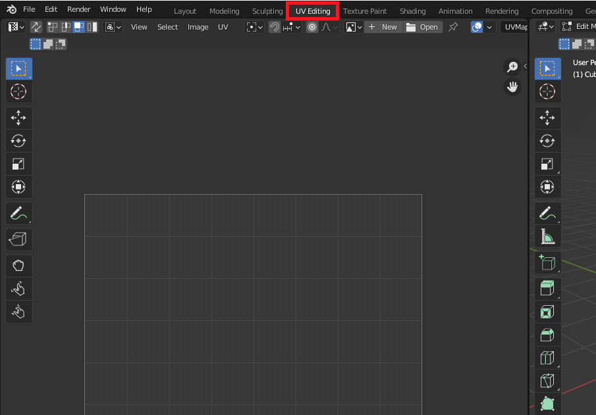
Task: Select the Move tool in the UV editor
Action: click(18, 118)
